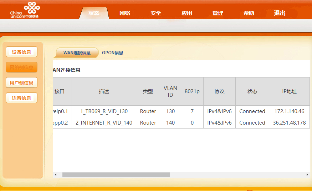Screen dimensions: 312x191
Task: Click the horizontal scrollbar thumb
Action: pos(116,175)
